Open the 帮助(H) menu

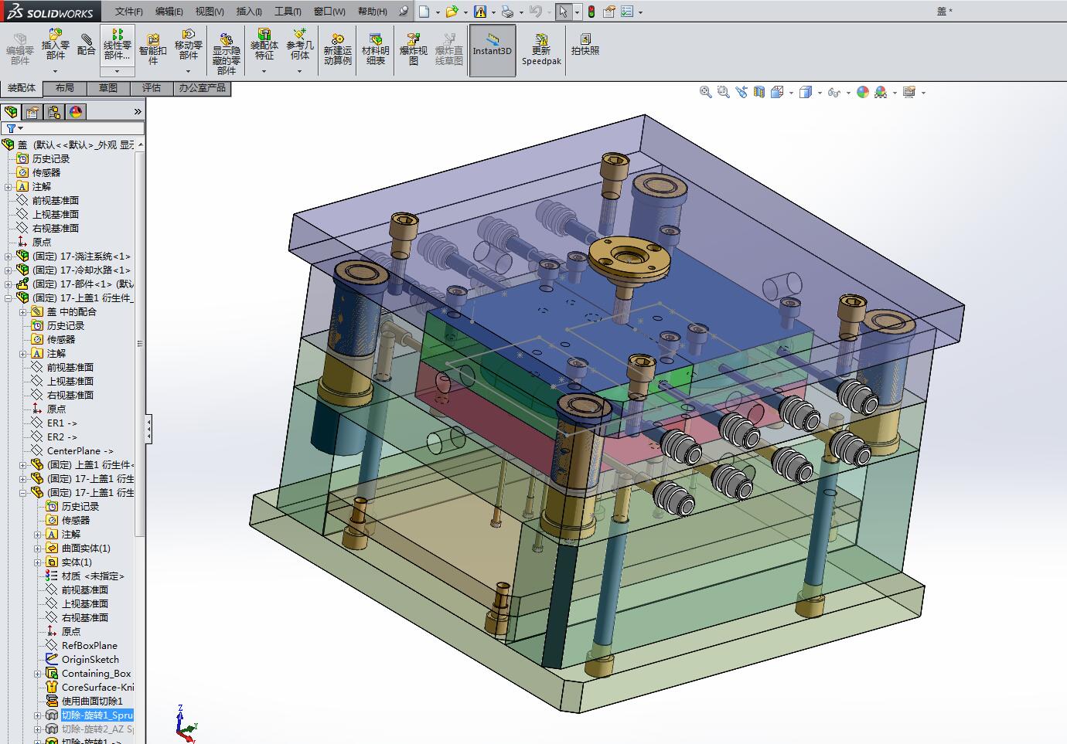coord(373,12)
